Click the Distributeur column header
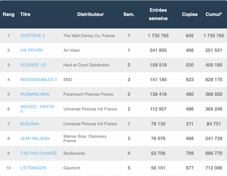Image resolution: width=227 pixels, height=176 pixels. click(x=90, y=14)
